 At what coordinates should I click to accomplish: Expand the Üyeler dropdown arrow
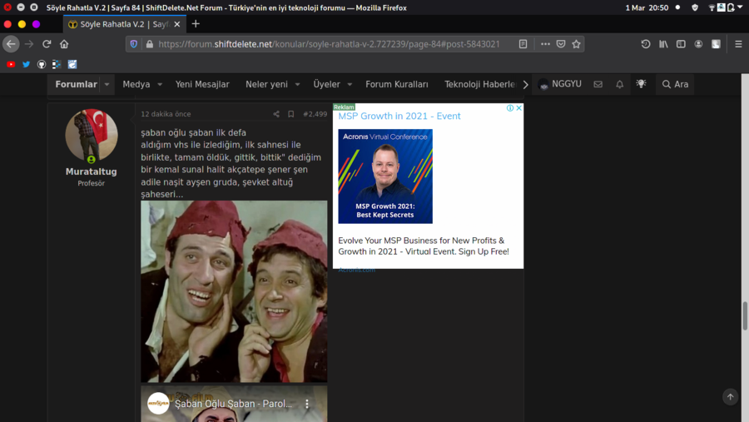pyautogui.click(x=350, y=85)
